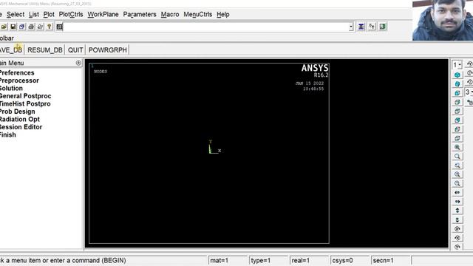Open the WorkPlane menu
473x266 pixels.
click(x=103, y=15)
